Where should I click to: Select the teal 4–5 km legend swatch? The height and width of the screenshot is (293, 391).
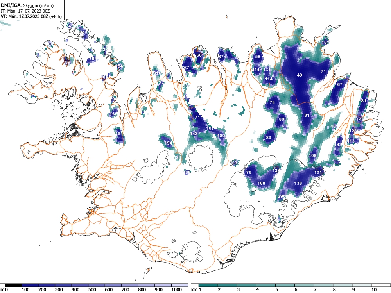(265, 285)
